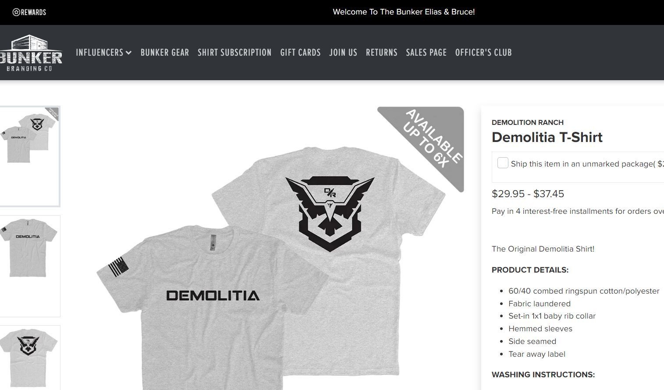The height and width of the screenshot is (390, 664).
Task: Select the Demolitia front view thumbnail
Action: click(x=30, y=266)
